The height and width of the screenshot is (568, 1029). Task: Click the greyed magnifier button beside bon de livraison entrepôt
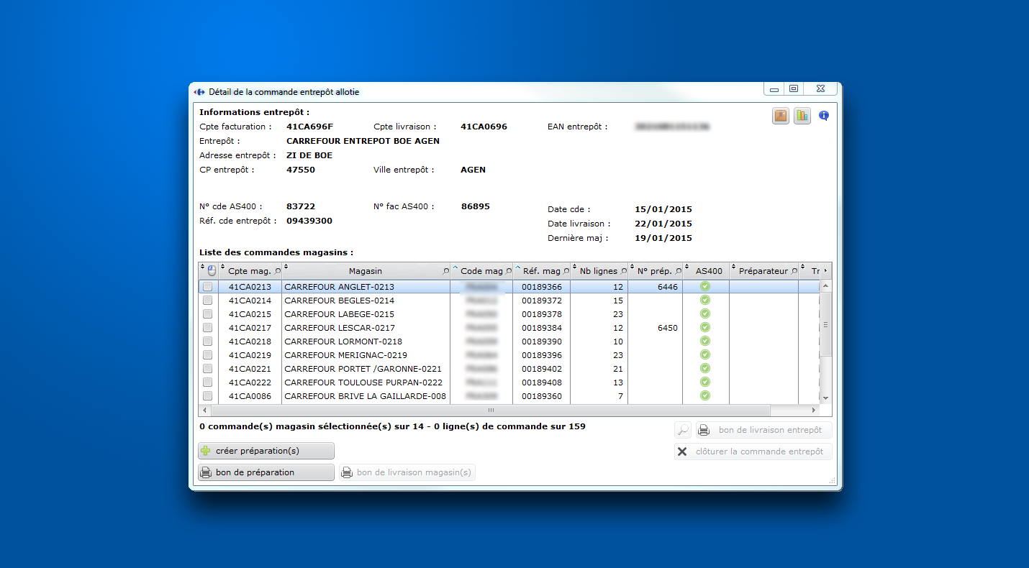683,430
